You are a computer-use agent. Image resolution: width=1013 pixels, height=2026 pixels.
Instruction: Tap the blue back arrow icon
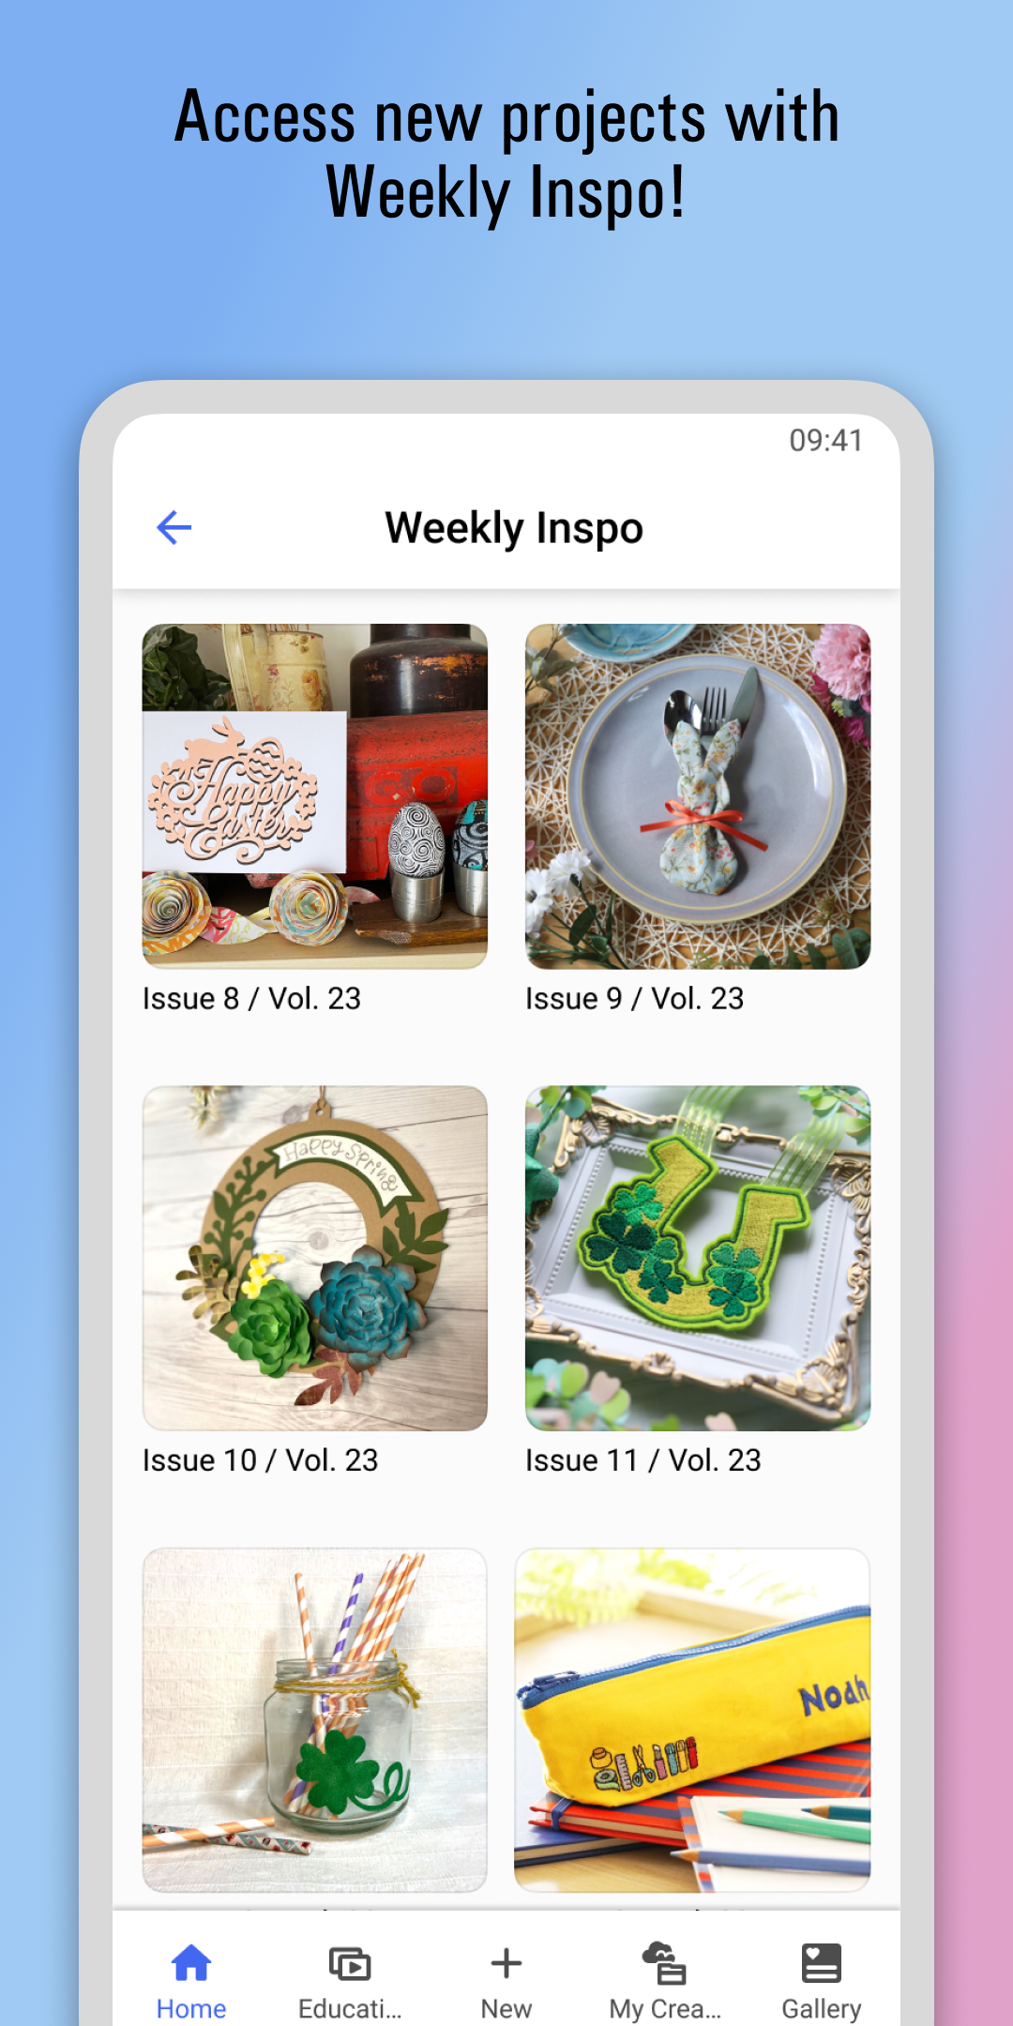pos(174,527)
